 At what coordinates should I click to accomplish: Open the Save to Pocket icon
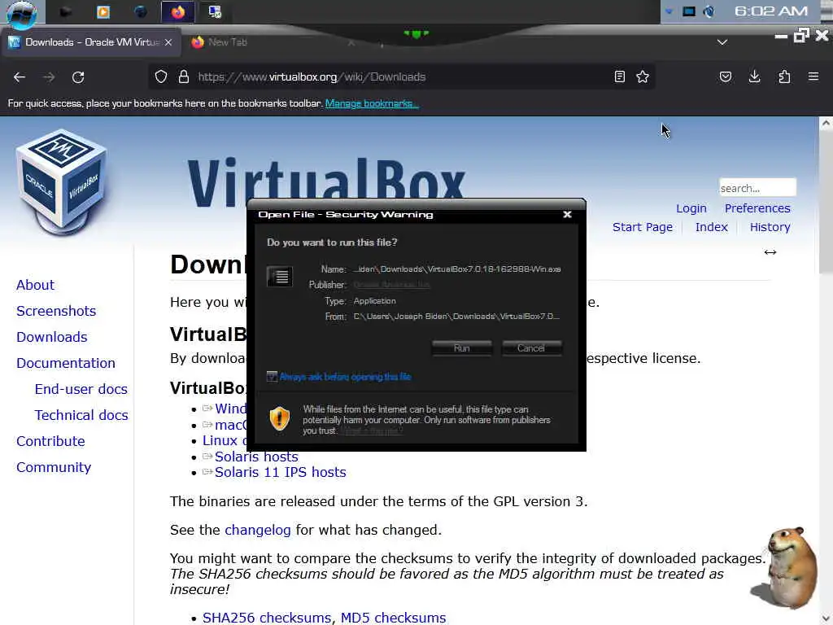click(x=725, y=77)
